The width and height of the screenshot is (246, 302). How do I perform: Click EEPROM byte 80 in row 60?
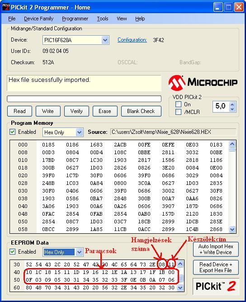coord(29,288)
